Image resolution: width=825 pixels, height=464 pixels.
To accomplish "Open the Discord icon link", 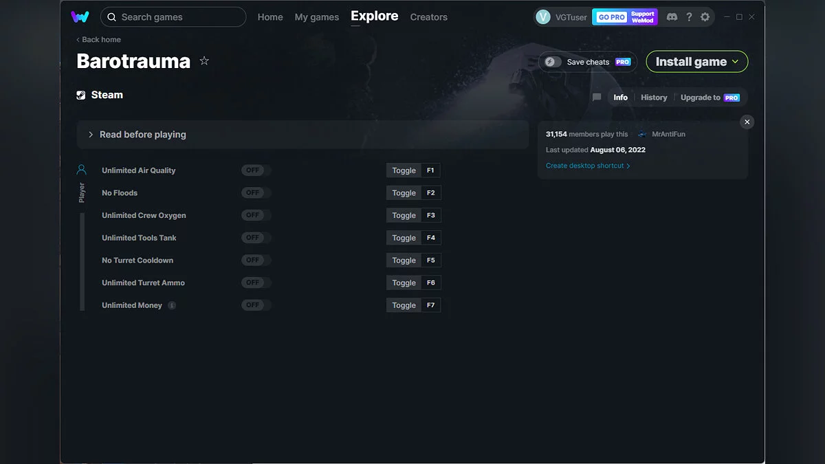I will 672,17.
